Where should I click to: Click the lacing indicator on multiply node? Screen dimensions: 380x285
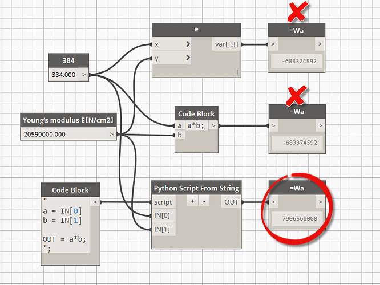pyautogui.click(x=237, y=72)
